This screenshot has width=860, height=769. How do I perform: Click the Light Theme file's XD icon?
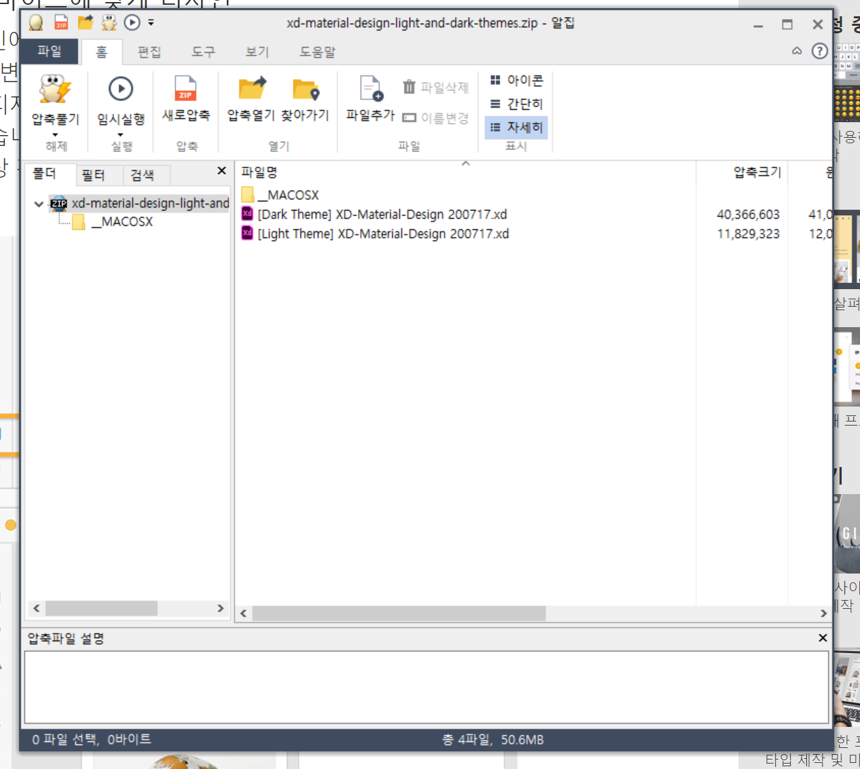[x=247, y=233]
